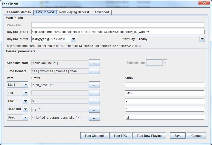Screen dimensions: 212x145
Task: Open the Now Playing Harvest tab
Action: click(74, 12)
